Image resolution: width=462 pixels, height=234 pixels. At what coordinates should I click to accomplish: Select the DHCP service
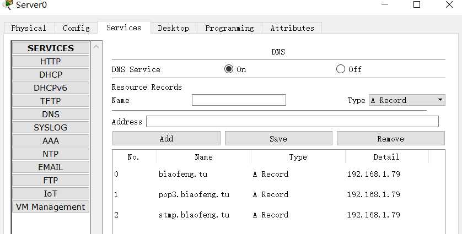click(x=51, y=74)
